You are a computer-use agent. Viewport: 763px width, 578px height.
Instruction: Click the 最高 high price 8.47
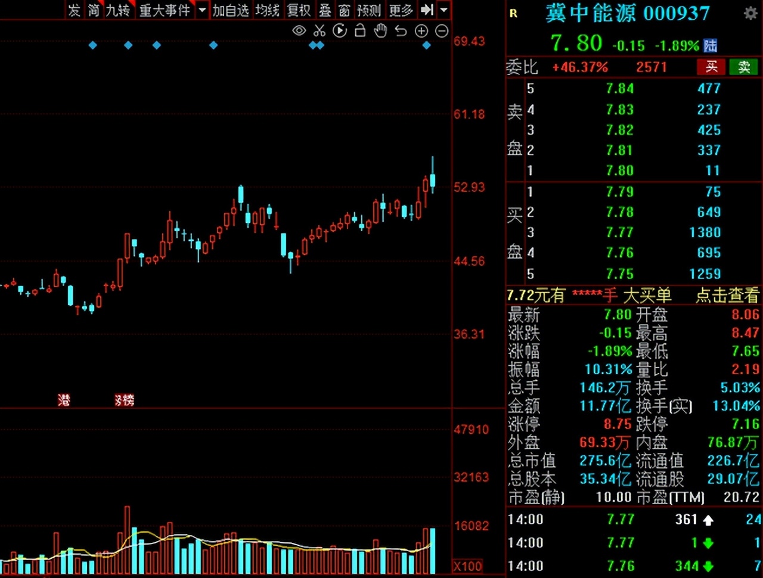[x=746, y=332]
